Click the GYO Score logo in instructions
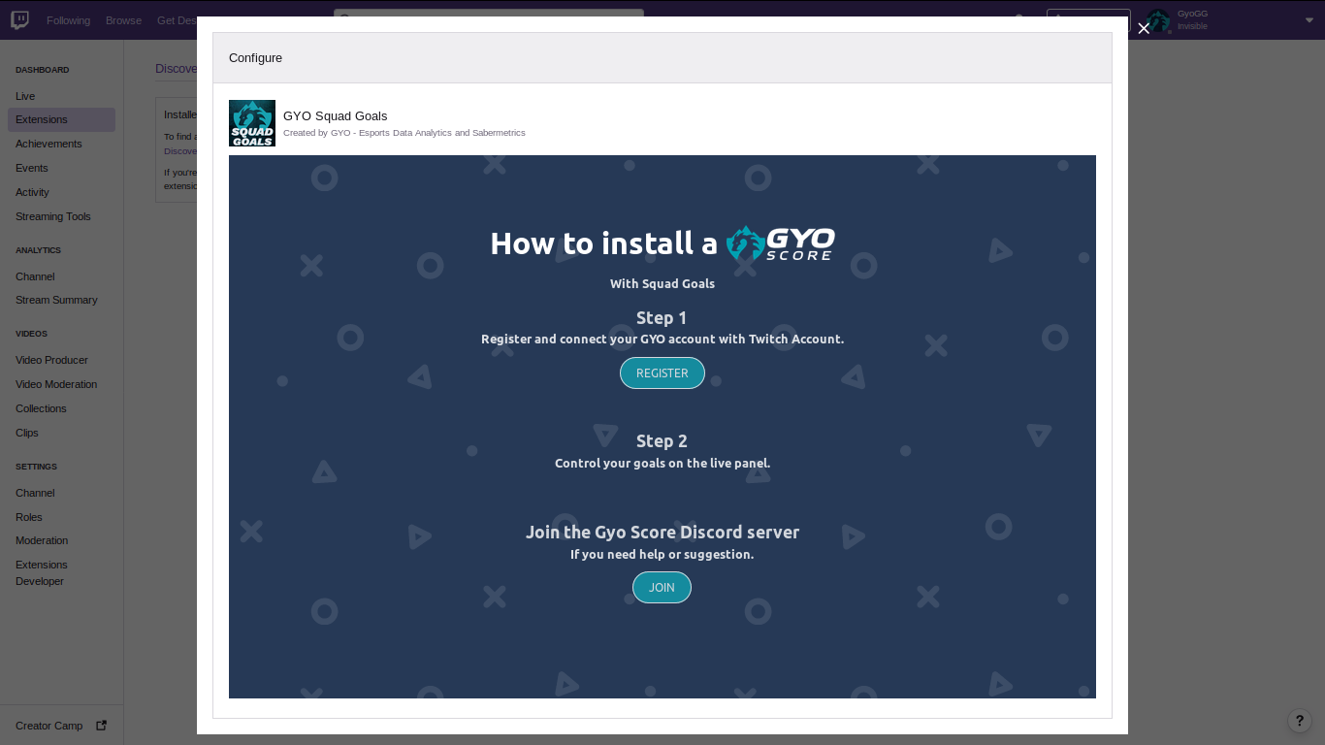This screenshot has width=1325, height=745. (x=781, y=243)
